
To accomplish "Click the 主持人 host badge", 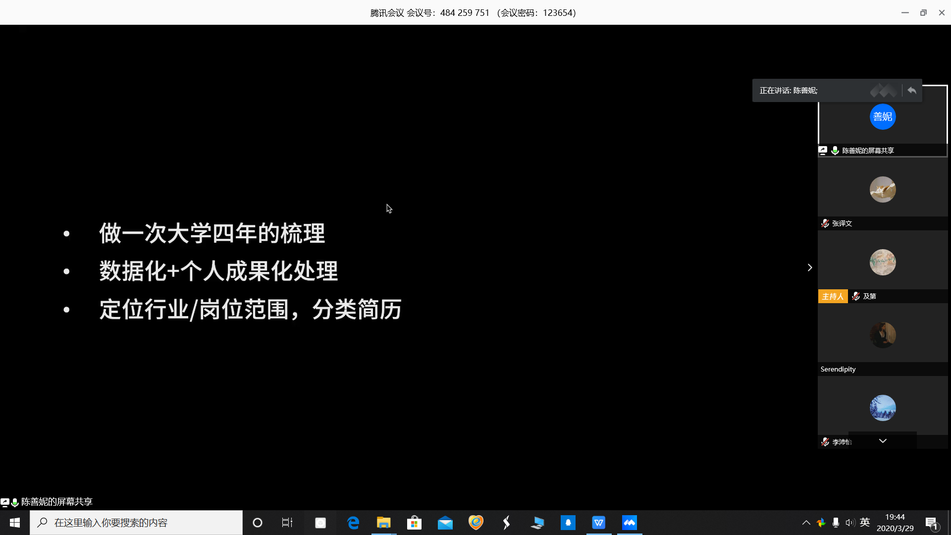I will (x=833, y=296).
